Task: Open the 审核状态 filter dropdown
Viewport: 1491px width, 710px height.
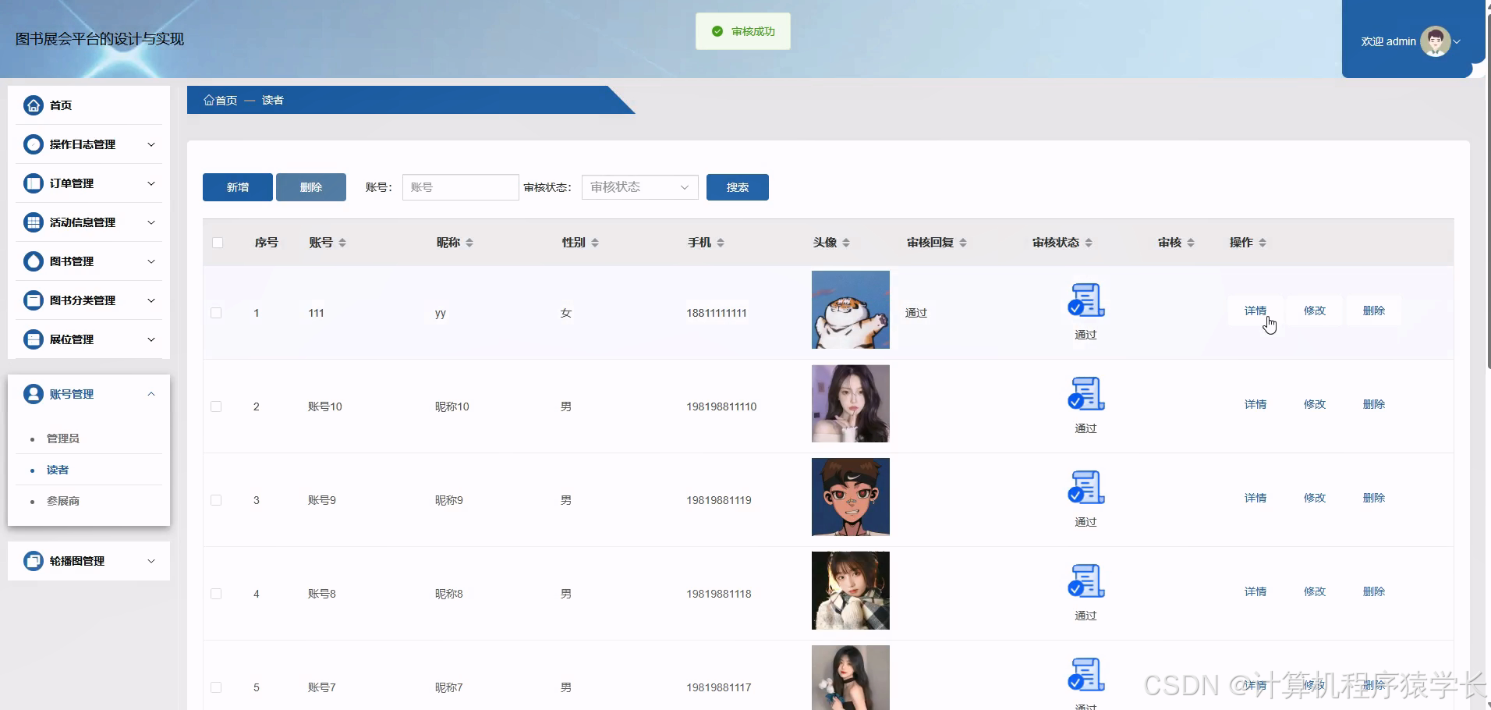Action: click(x=639, y=186)
